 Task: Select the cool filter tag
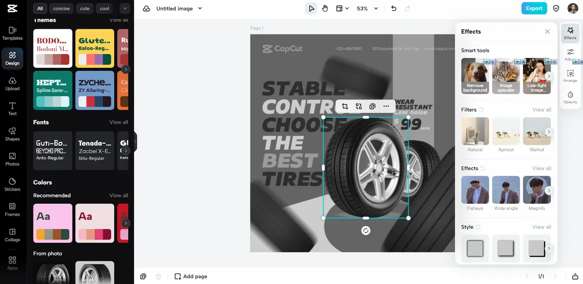105,8
